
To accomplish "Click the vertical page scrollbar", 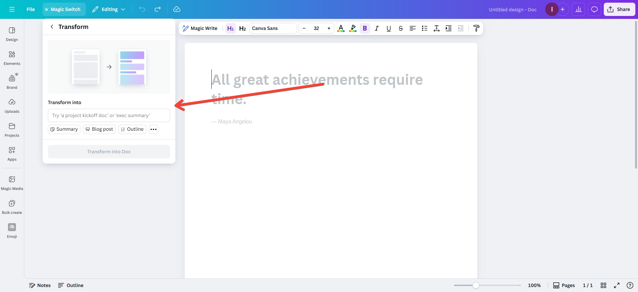I will click(x=636, y=95).
